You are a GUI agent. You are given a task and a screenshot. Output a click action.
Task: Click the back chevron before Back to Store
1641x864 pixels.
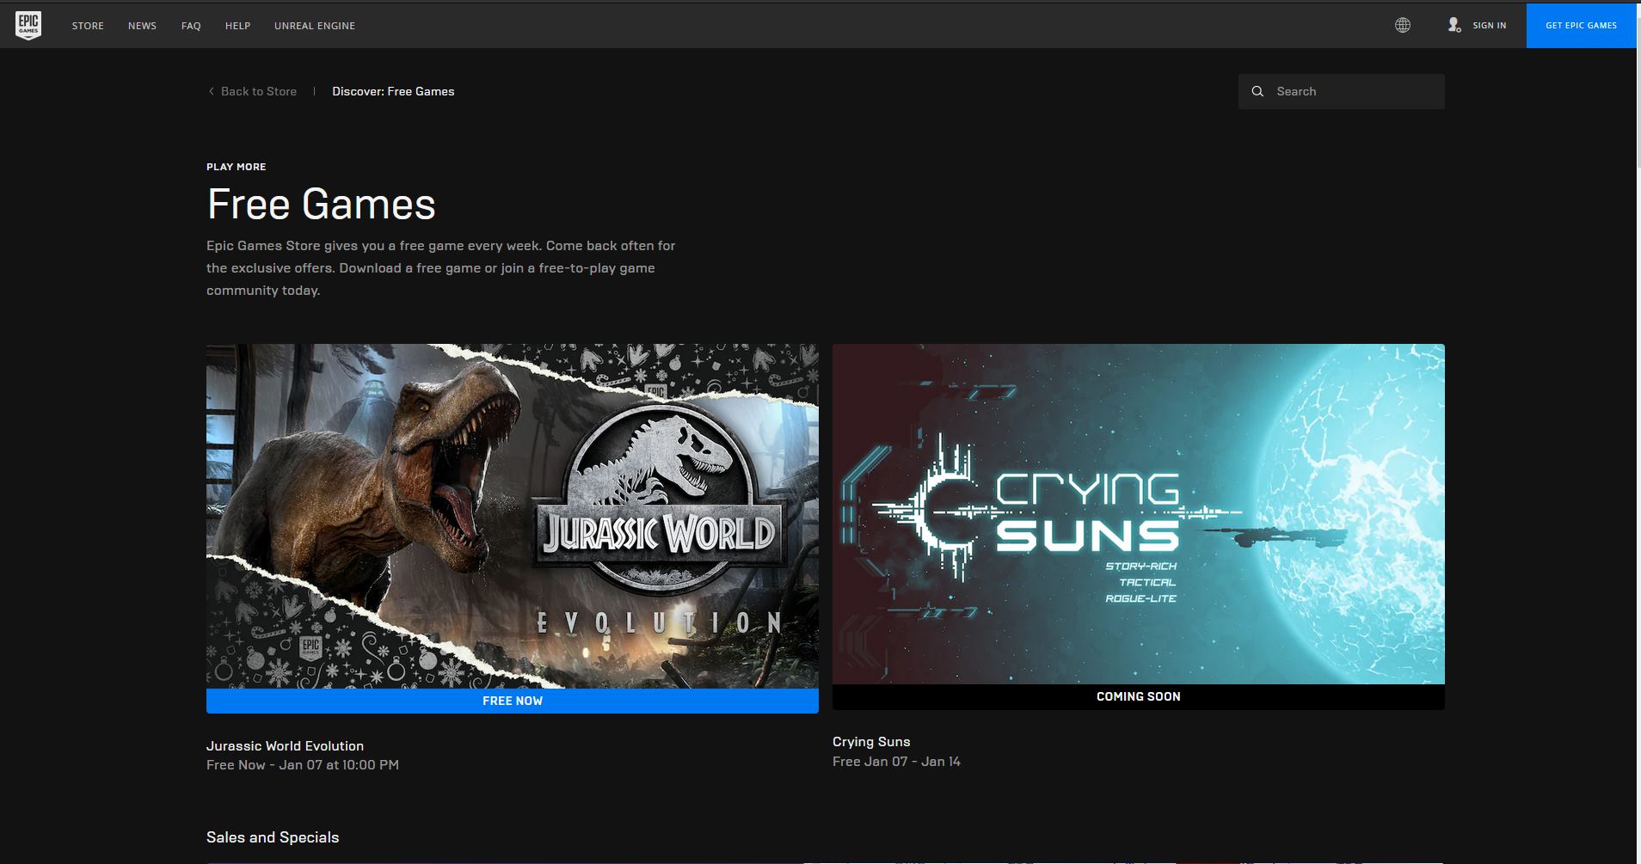[x=211, y=91]
